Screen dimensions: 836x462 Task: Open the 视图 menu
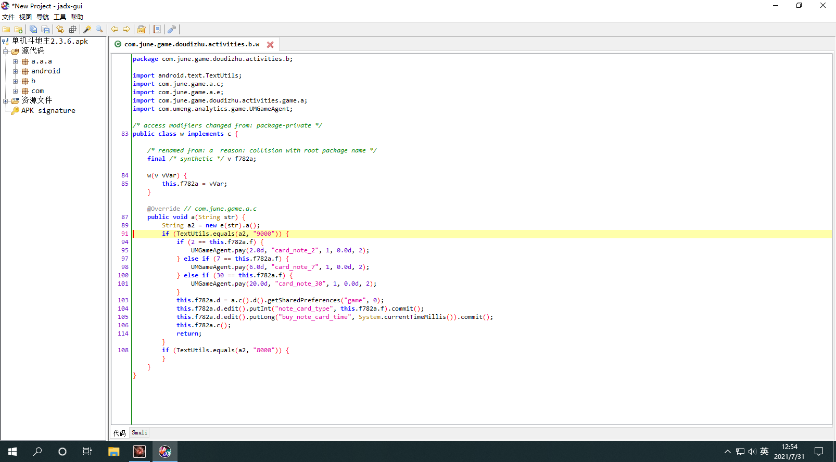[26, 17]
